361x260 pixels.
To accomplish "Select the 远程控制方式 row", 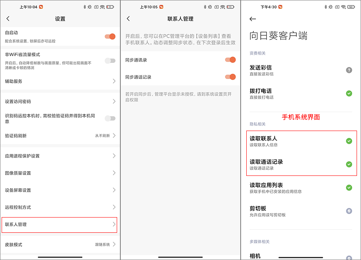I will pyautogui.click(x=60, y=207).
